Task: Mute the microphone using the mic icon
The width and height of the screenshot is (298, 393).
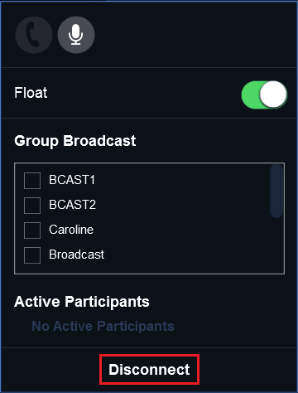Action: tap(76, 35)
